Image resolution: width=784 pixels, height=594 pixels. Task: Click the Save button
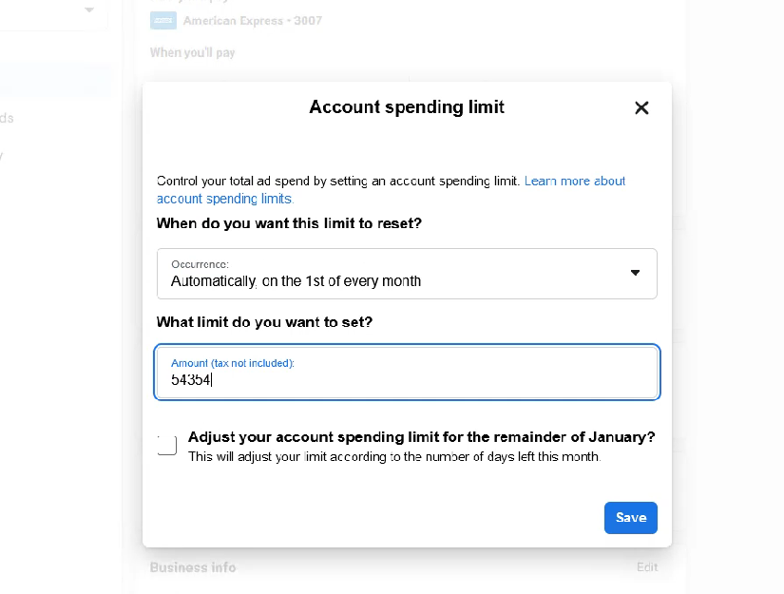630,518
